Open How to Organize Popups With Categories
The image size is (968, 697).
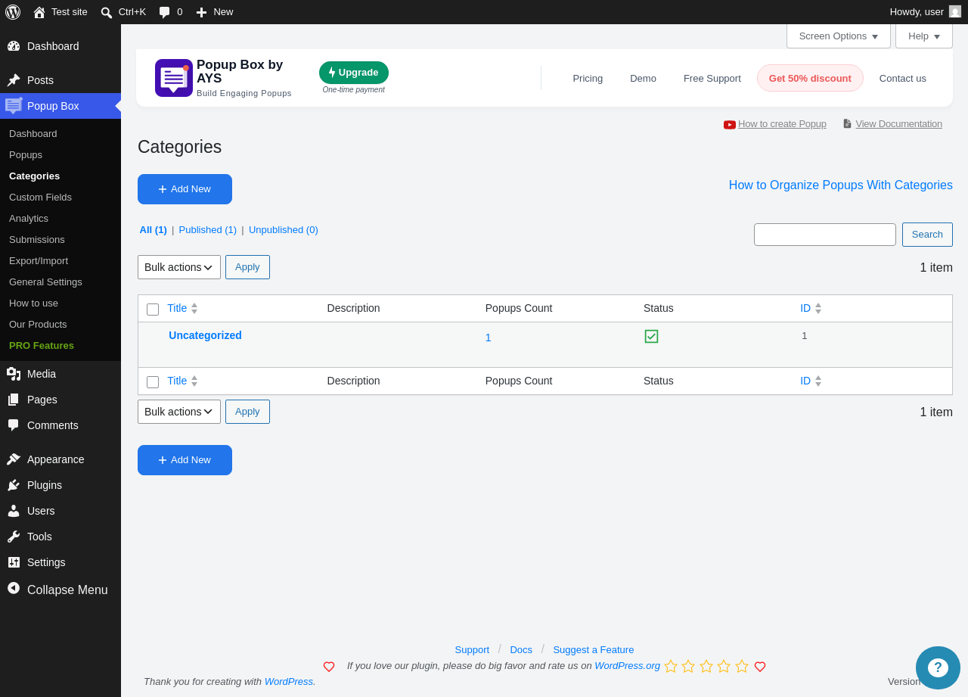click(x=841, y=185)
